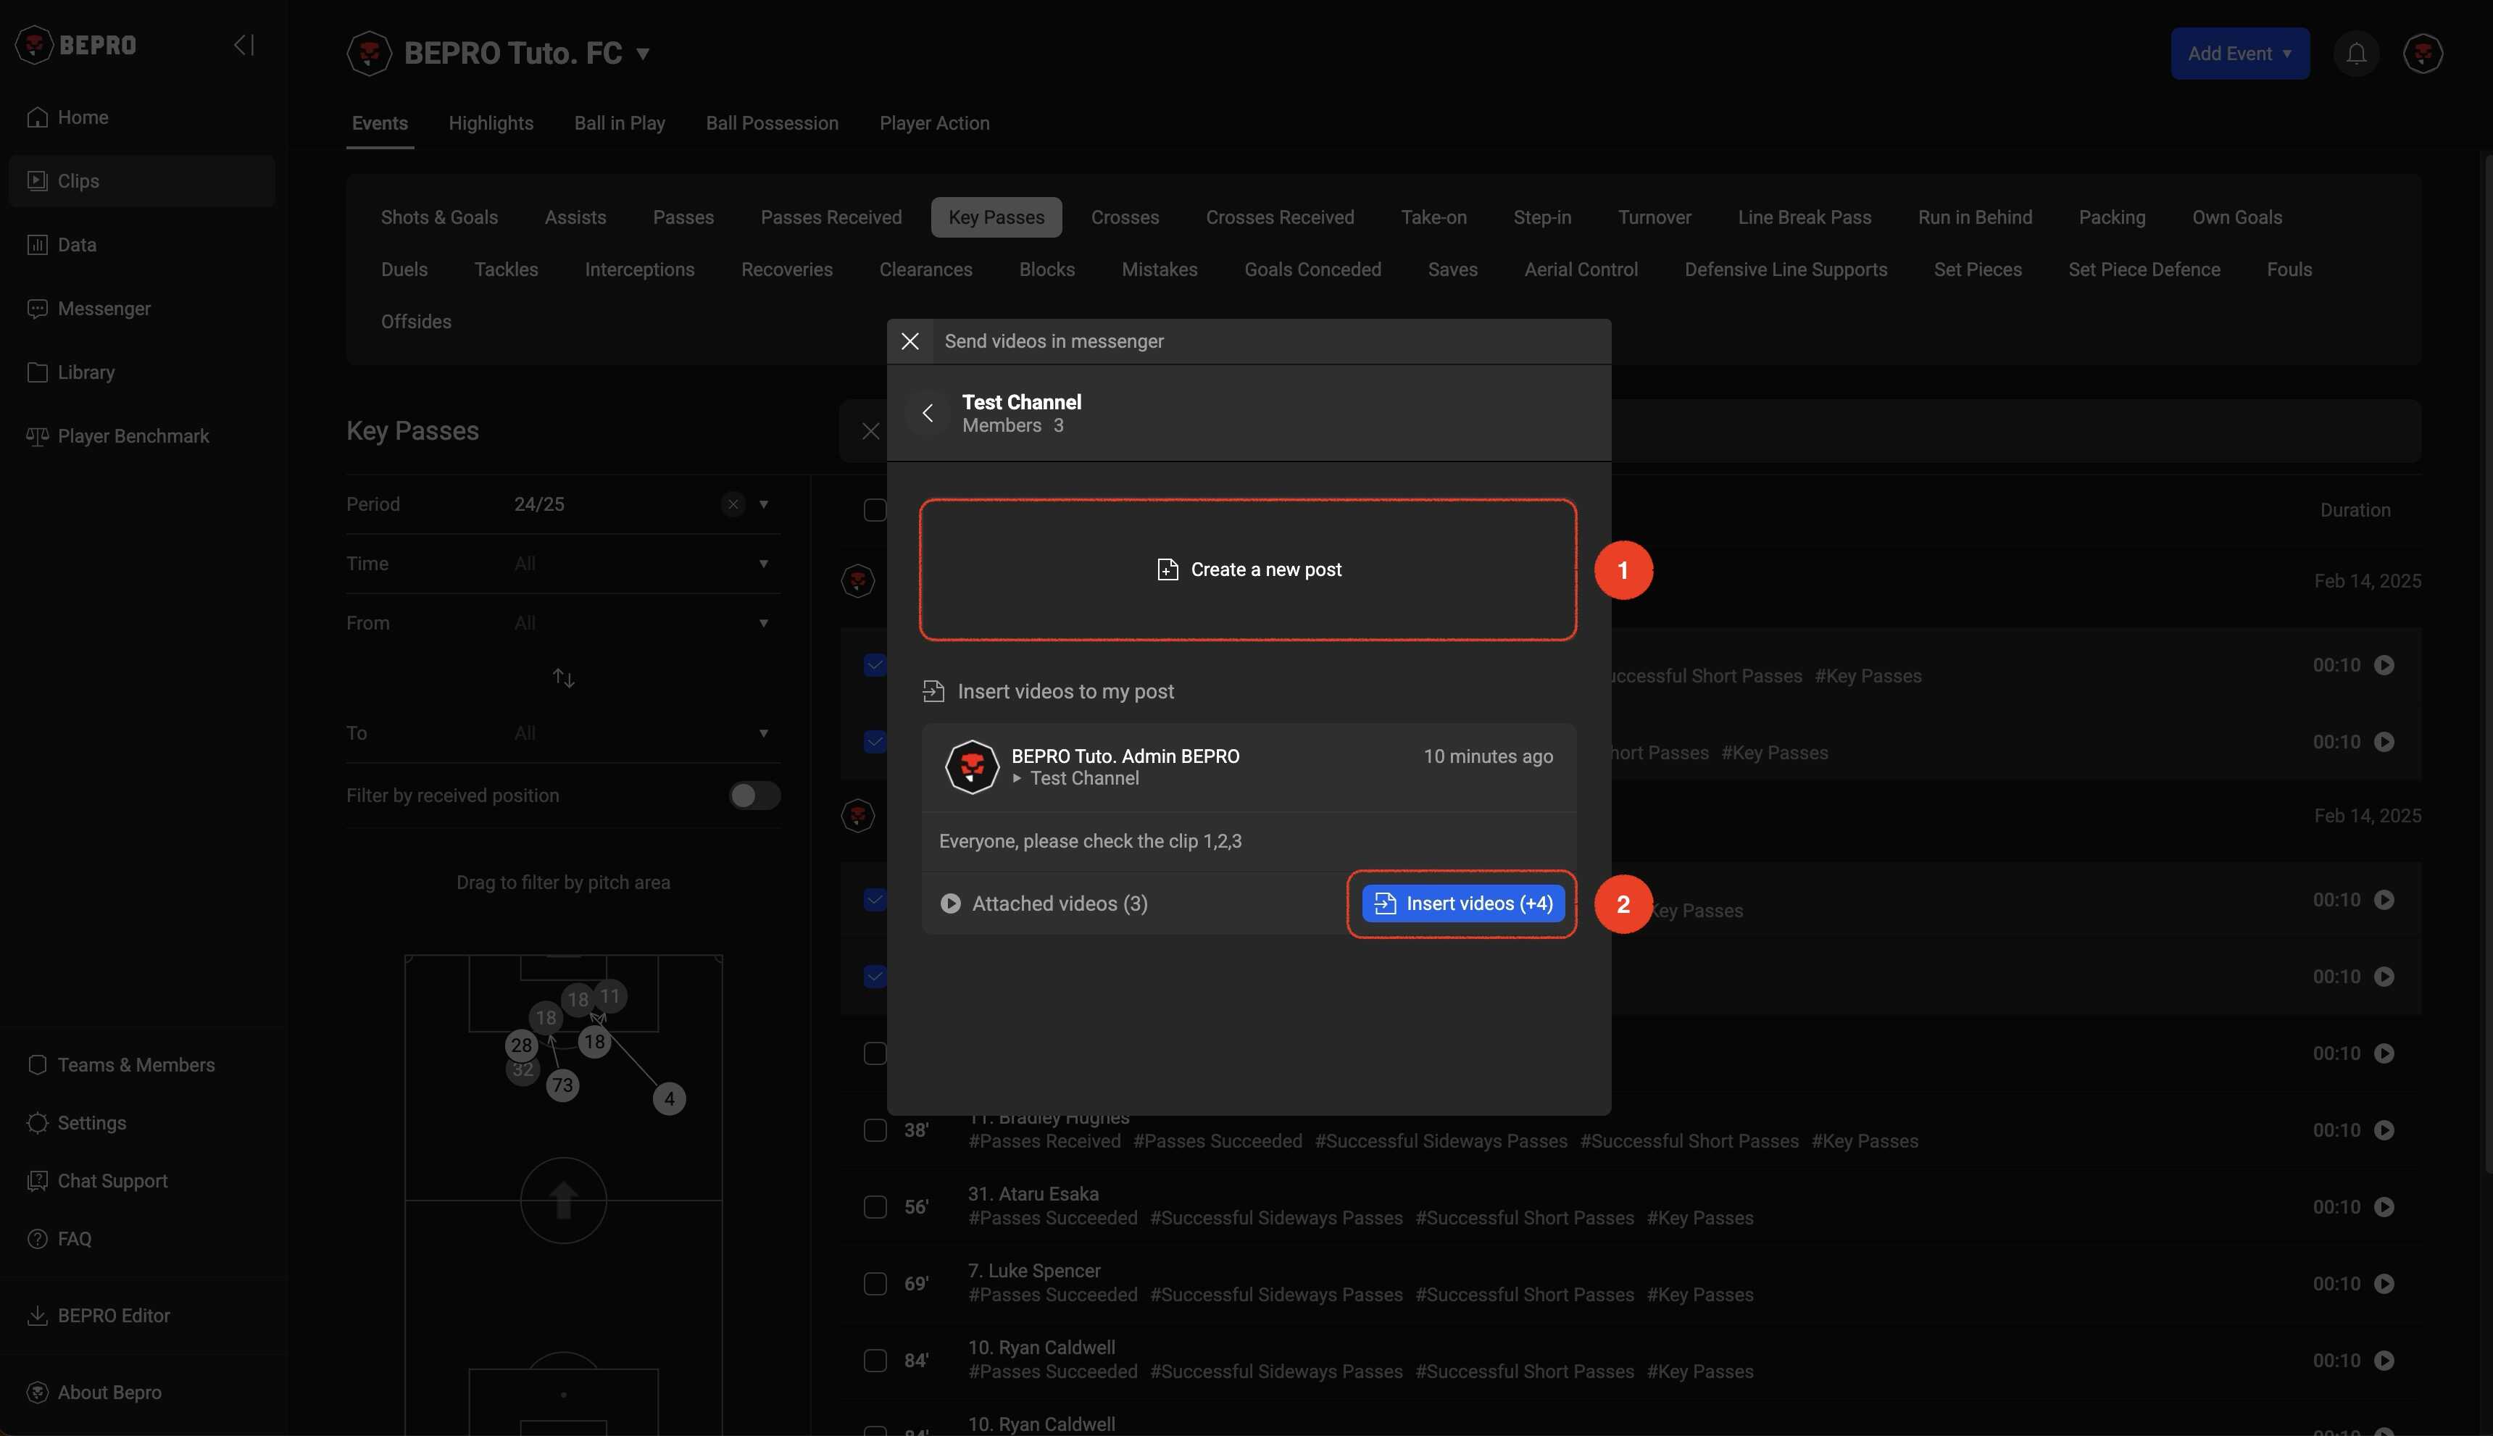Screen dimensions: 2493x1436
Task: Click Create a new post
Action: click(1248, 570)
